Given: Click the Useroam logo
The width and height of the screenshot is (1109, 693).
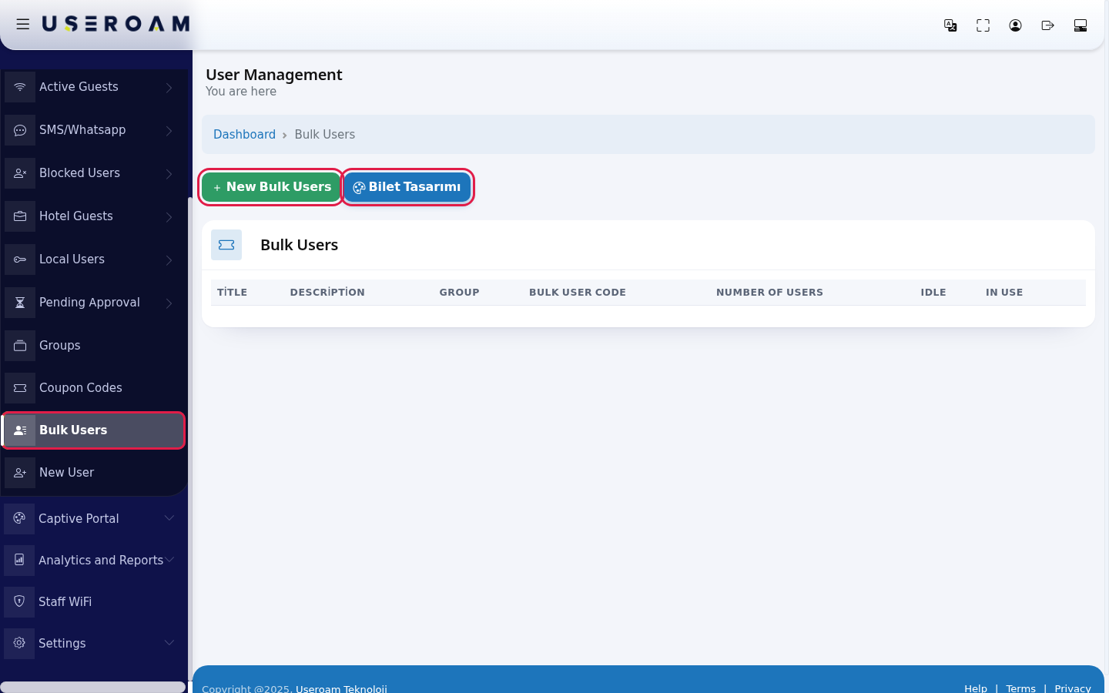Looking at the screenshot, I should click(116, 25).
